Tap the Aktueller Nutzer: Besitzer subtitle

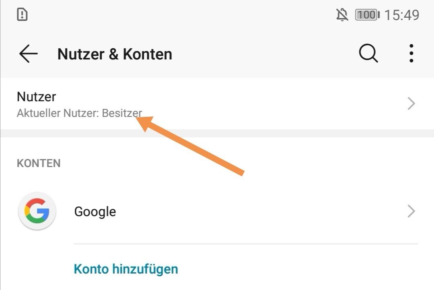pyautogui.click(x=80, y=113)
